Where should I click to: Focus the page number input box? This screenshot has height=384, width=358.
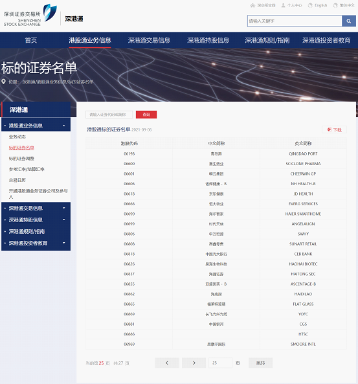coord(220,363)
